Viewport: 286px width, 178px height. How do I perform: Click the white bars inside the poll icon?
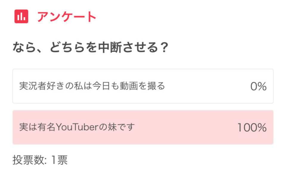pos(21,17)
